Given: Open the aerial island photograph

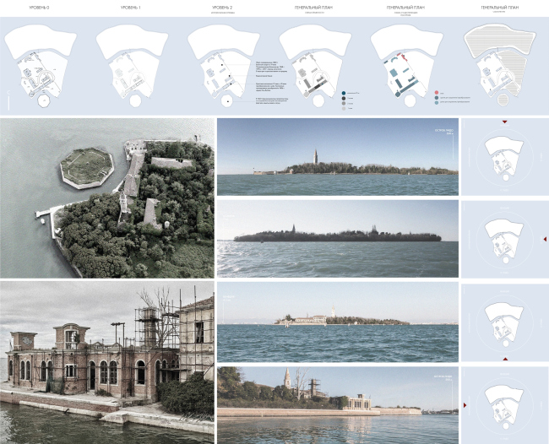Looking at the screenshot, I should [106, 198].
